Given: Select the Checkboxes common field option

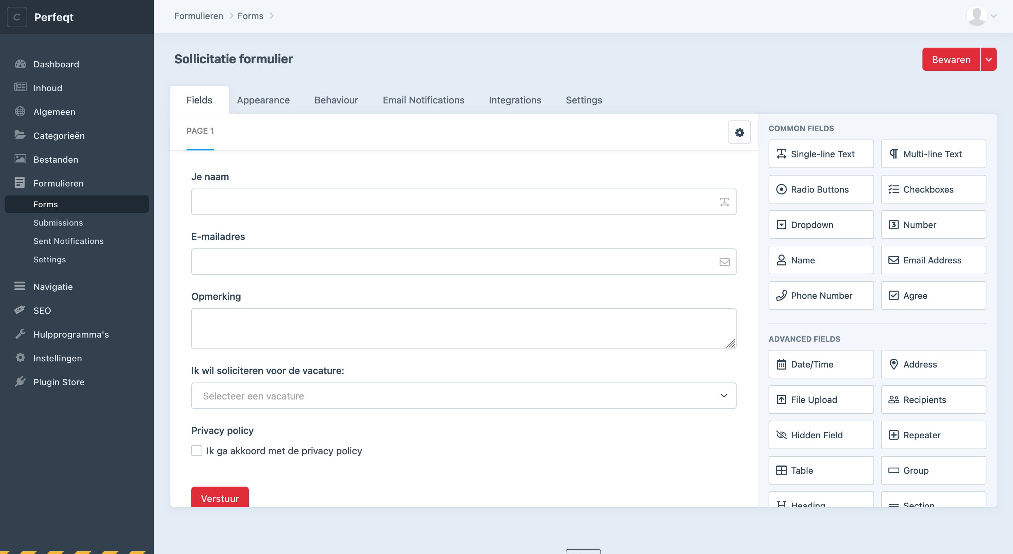Looking at the screenshot, I should [933, 189].
